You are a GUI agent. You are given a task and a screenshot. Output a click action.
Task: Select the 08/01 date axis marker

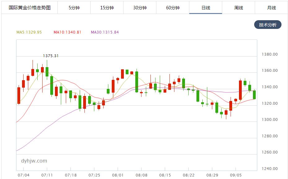118,175
